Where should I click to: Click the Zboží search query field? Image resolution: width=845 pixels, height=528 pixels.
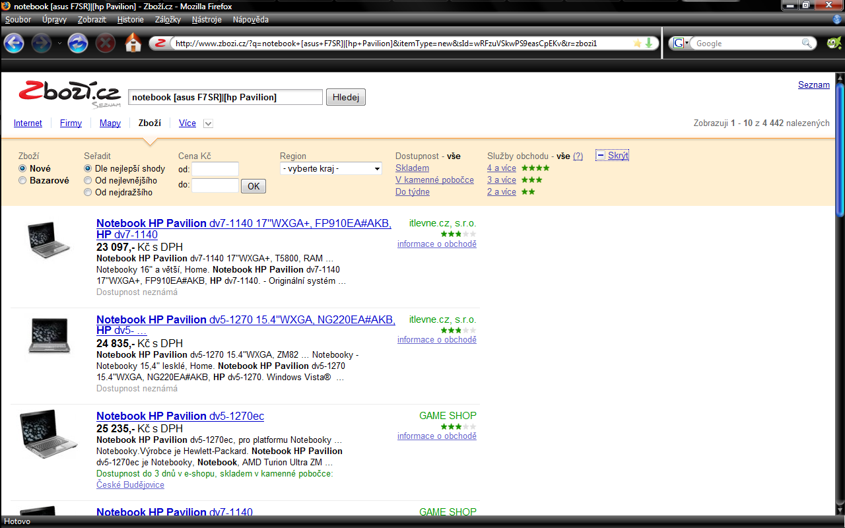(225, 97)
